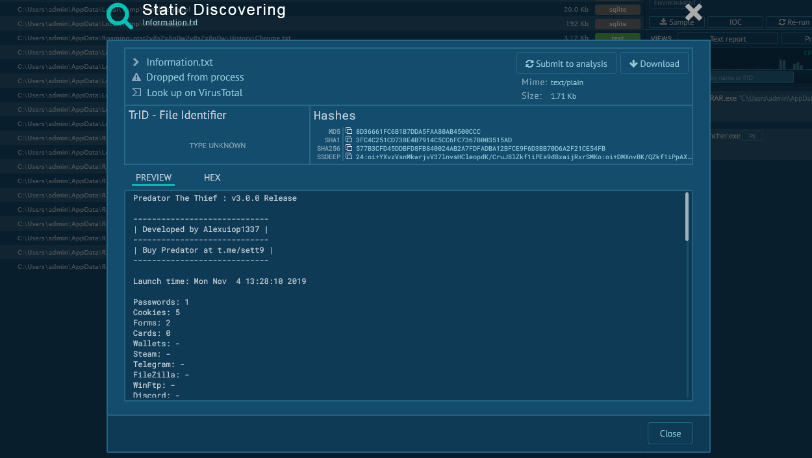Click the IOC button in the background

coord(735,22)
